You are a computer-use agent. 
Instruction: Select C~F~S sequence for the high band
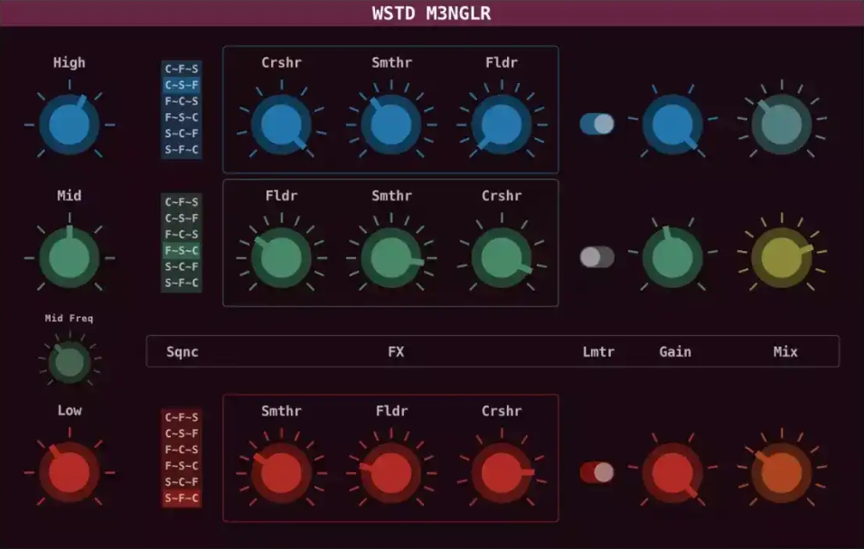182,69
